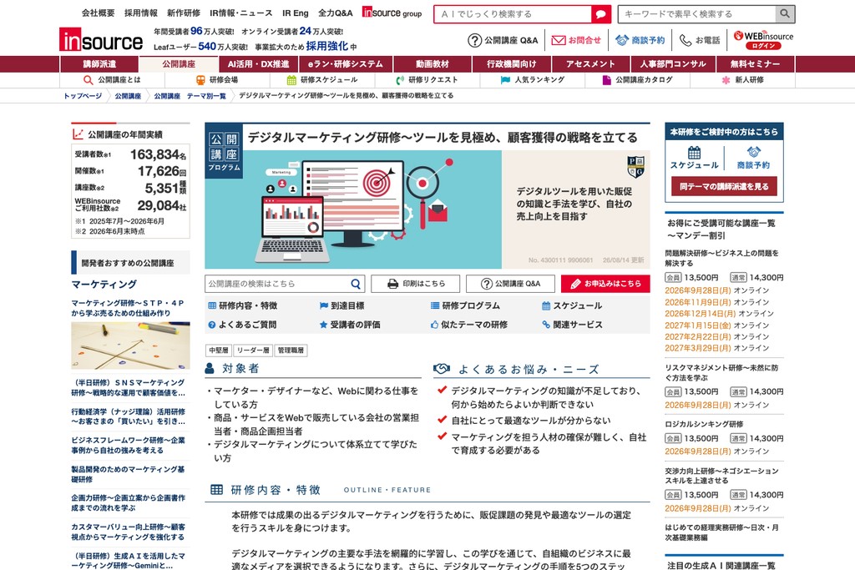Open the 会社概要 top link
This screenshot has height=570, width=855.
click(x=99, y=13)
